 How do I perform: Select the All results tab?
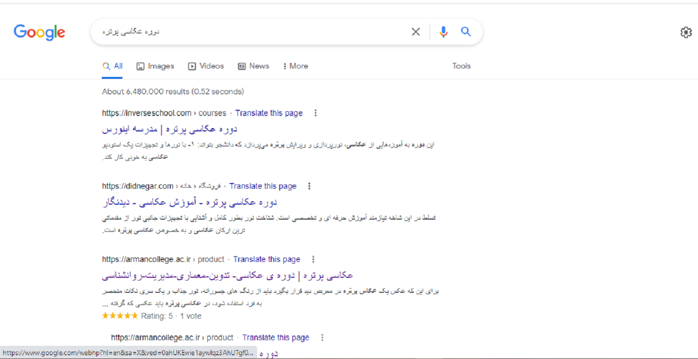113,66
